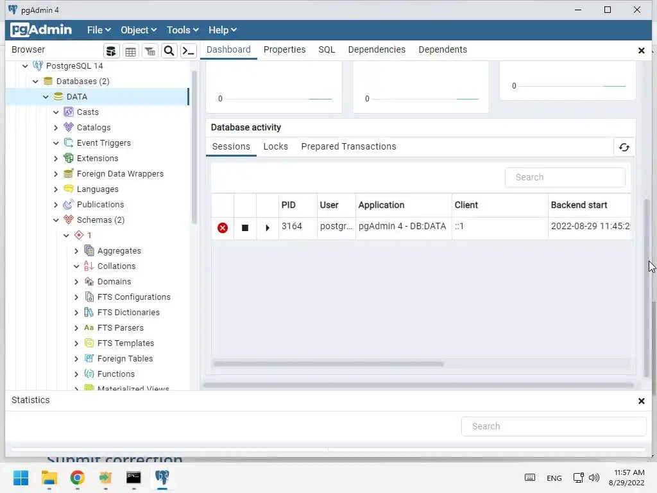Click the Foreign Tables icon
Image resolution: width=657 pixels, height=493 pixels.
point(89,358)
